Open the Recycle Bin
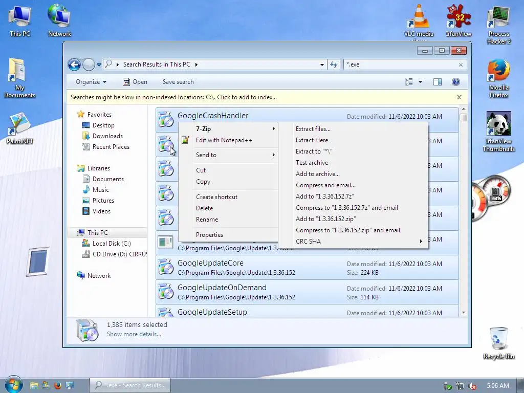The width and height of the screenshot is (524, 393). pyautogui.click(x=498, y=343)
